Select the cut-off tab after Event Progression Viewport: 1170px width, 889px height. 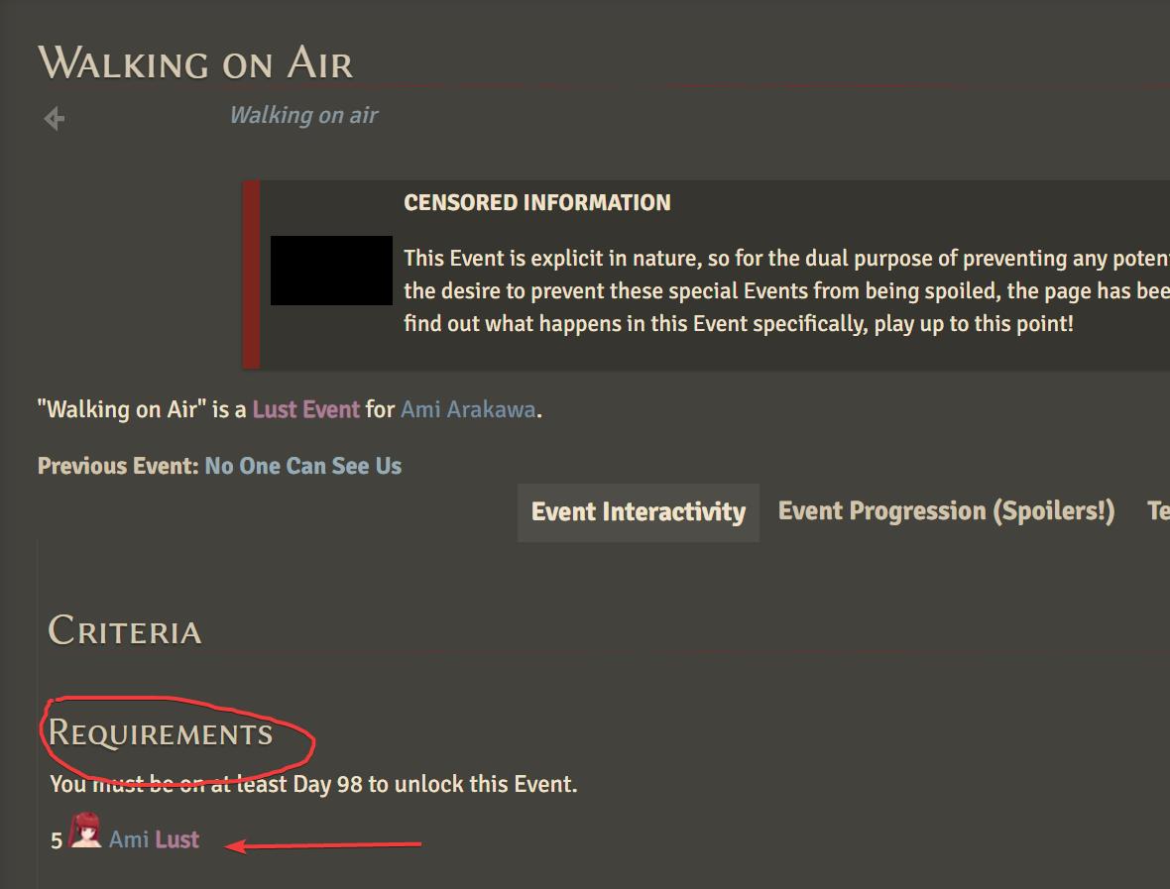pos(1157,511)
